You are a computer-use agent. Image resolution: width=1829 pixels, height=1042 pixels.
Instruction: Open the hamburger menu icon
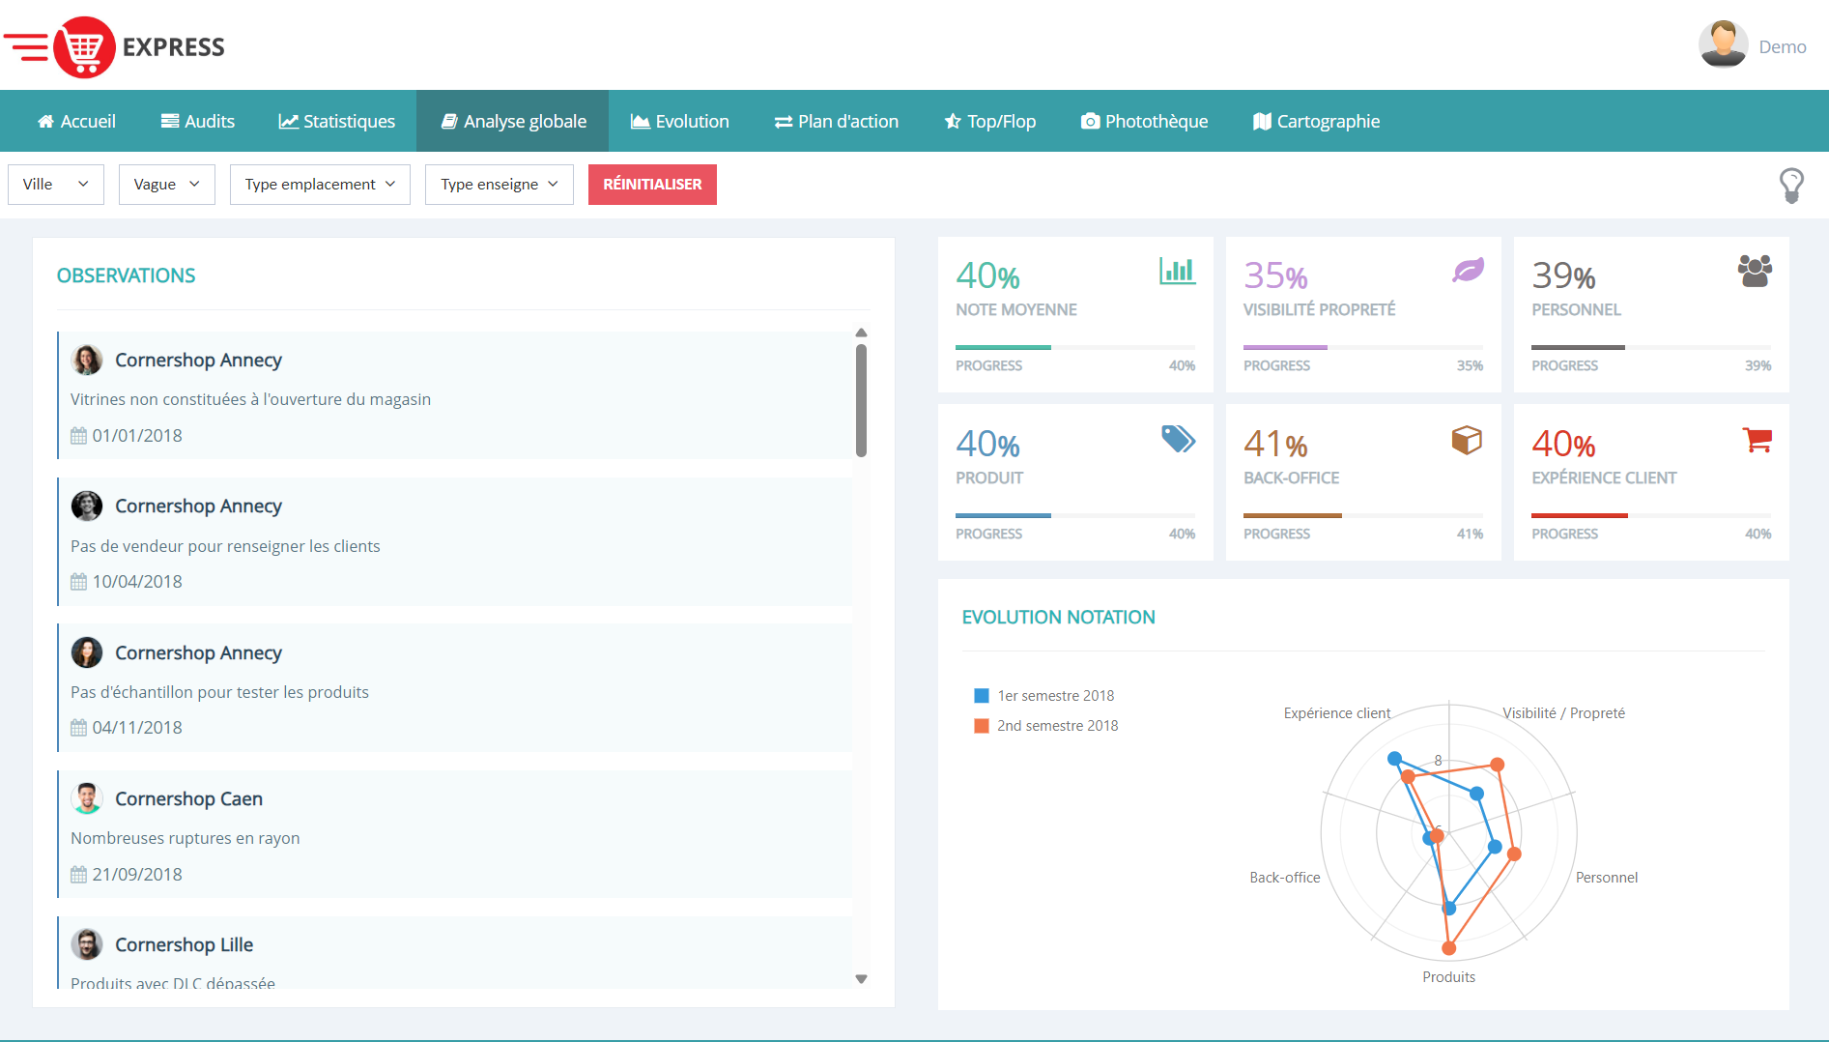coord(26,44)
